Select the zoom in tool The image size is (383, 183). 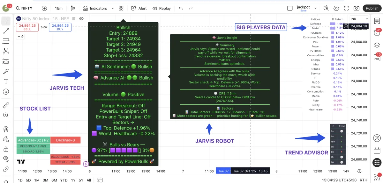6,115
